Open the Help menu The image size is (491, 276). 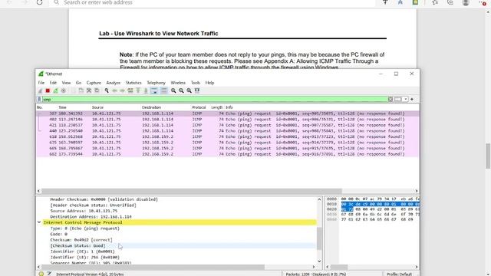[x=209, y=83]
